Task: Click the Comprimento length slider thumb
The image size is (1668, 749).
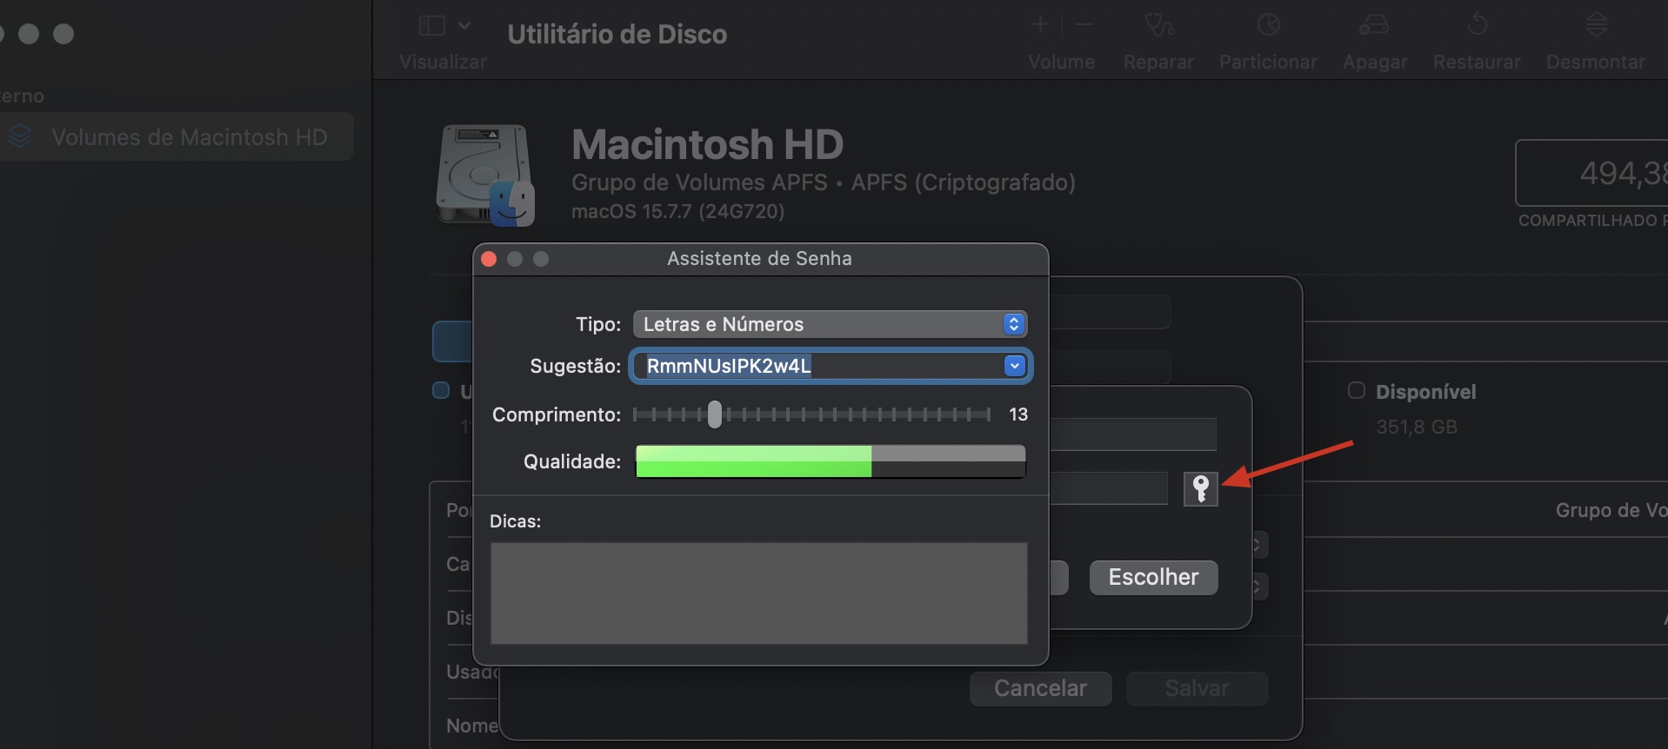Action: (714, 414)
